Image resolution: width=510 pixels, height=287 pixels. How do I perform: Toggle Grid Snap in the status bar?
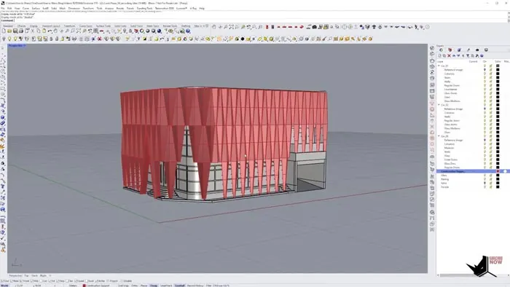(123, 286)
